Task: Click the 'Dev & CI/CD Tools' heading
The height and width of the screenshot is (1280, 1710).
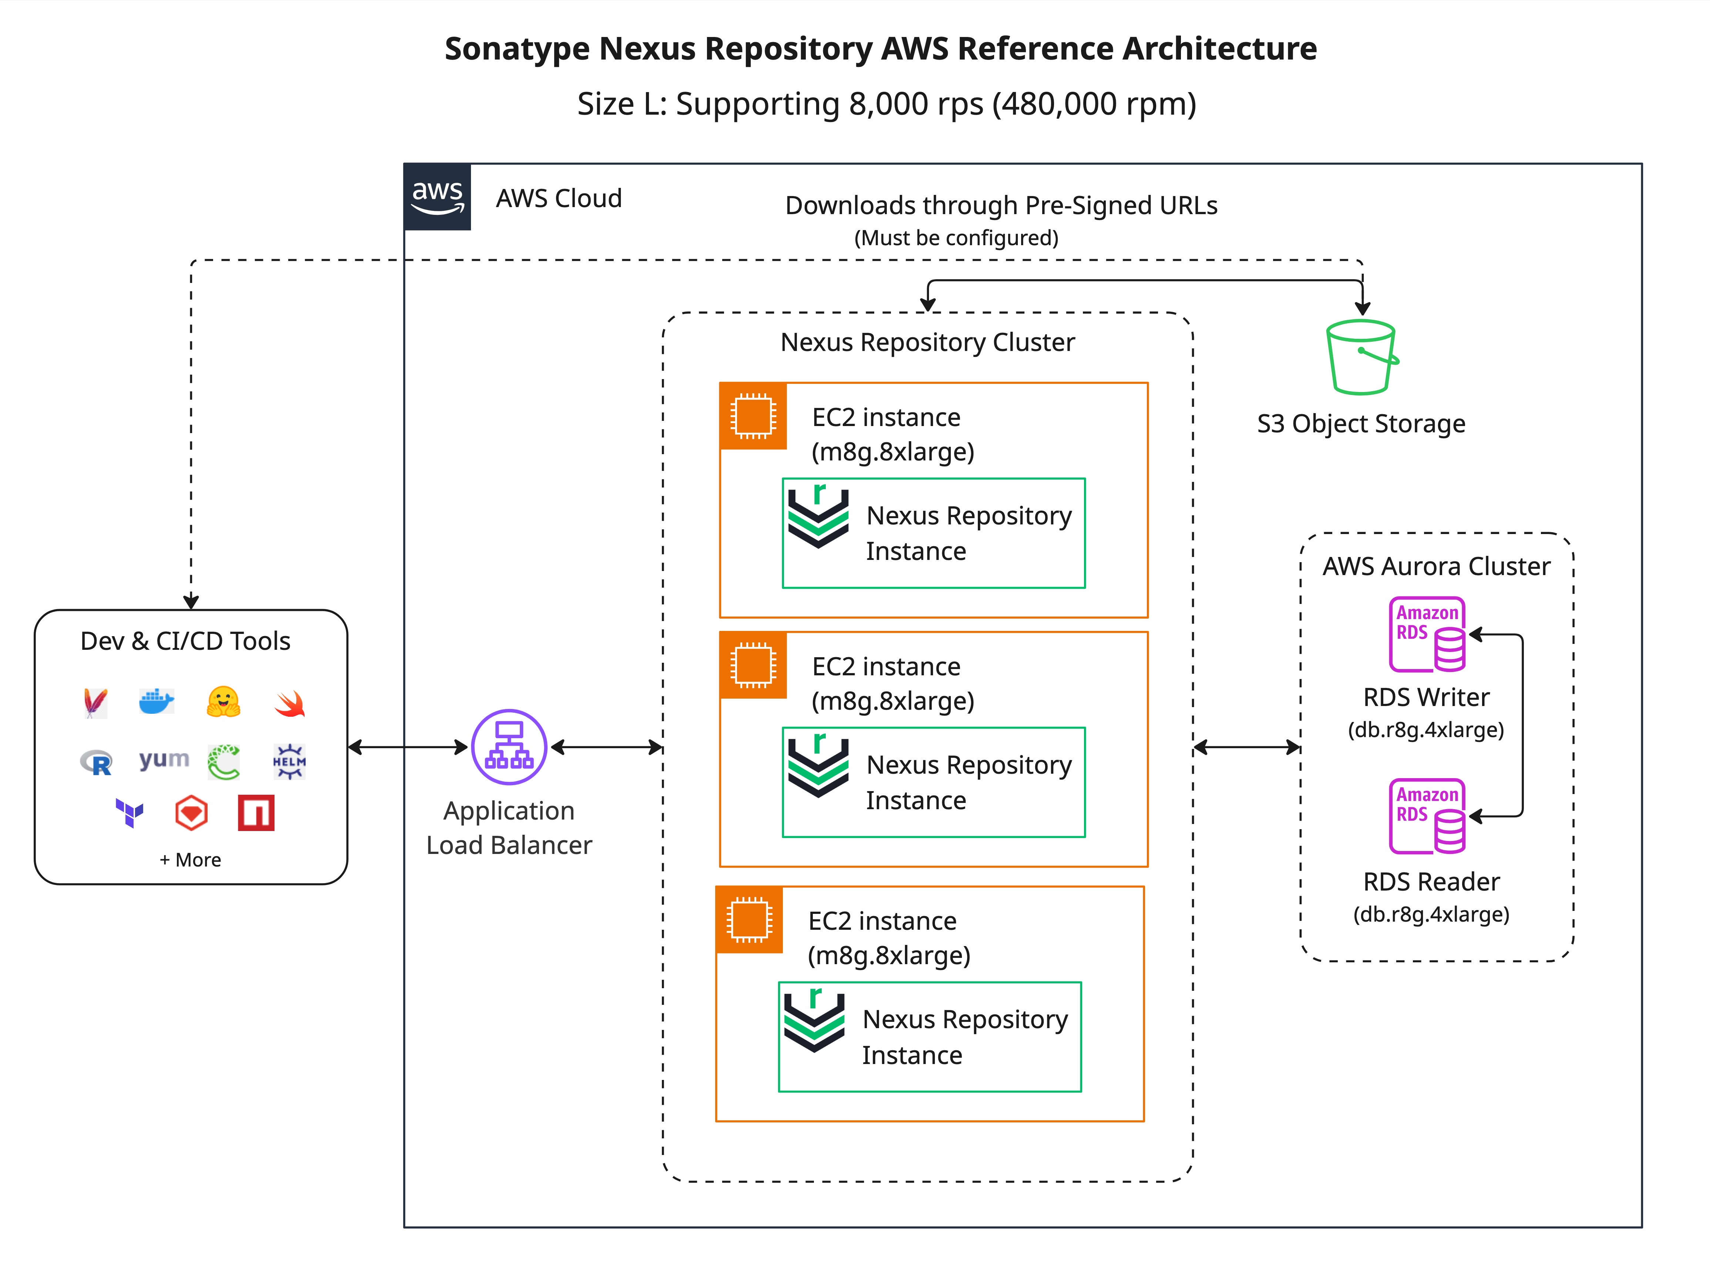Action: 185,641
